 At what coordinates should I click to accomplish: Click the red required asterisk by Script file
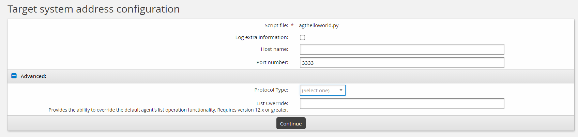(292, 25)
